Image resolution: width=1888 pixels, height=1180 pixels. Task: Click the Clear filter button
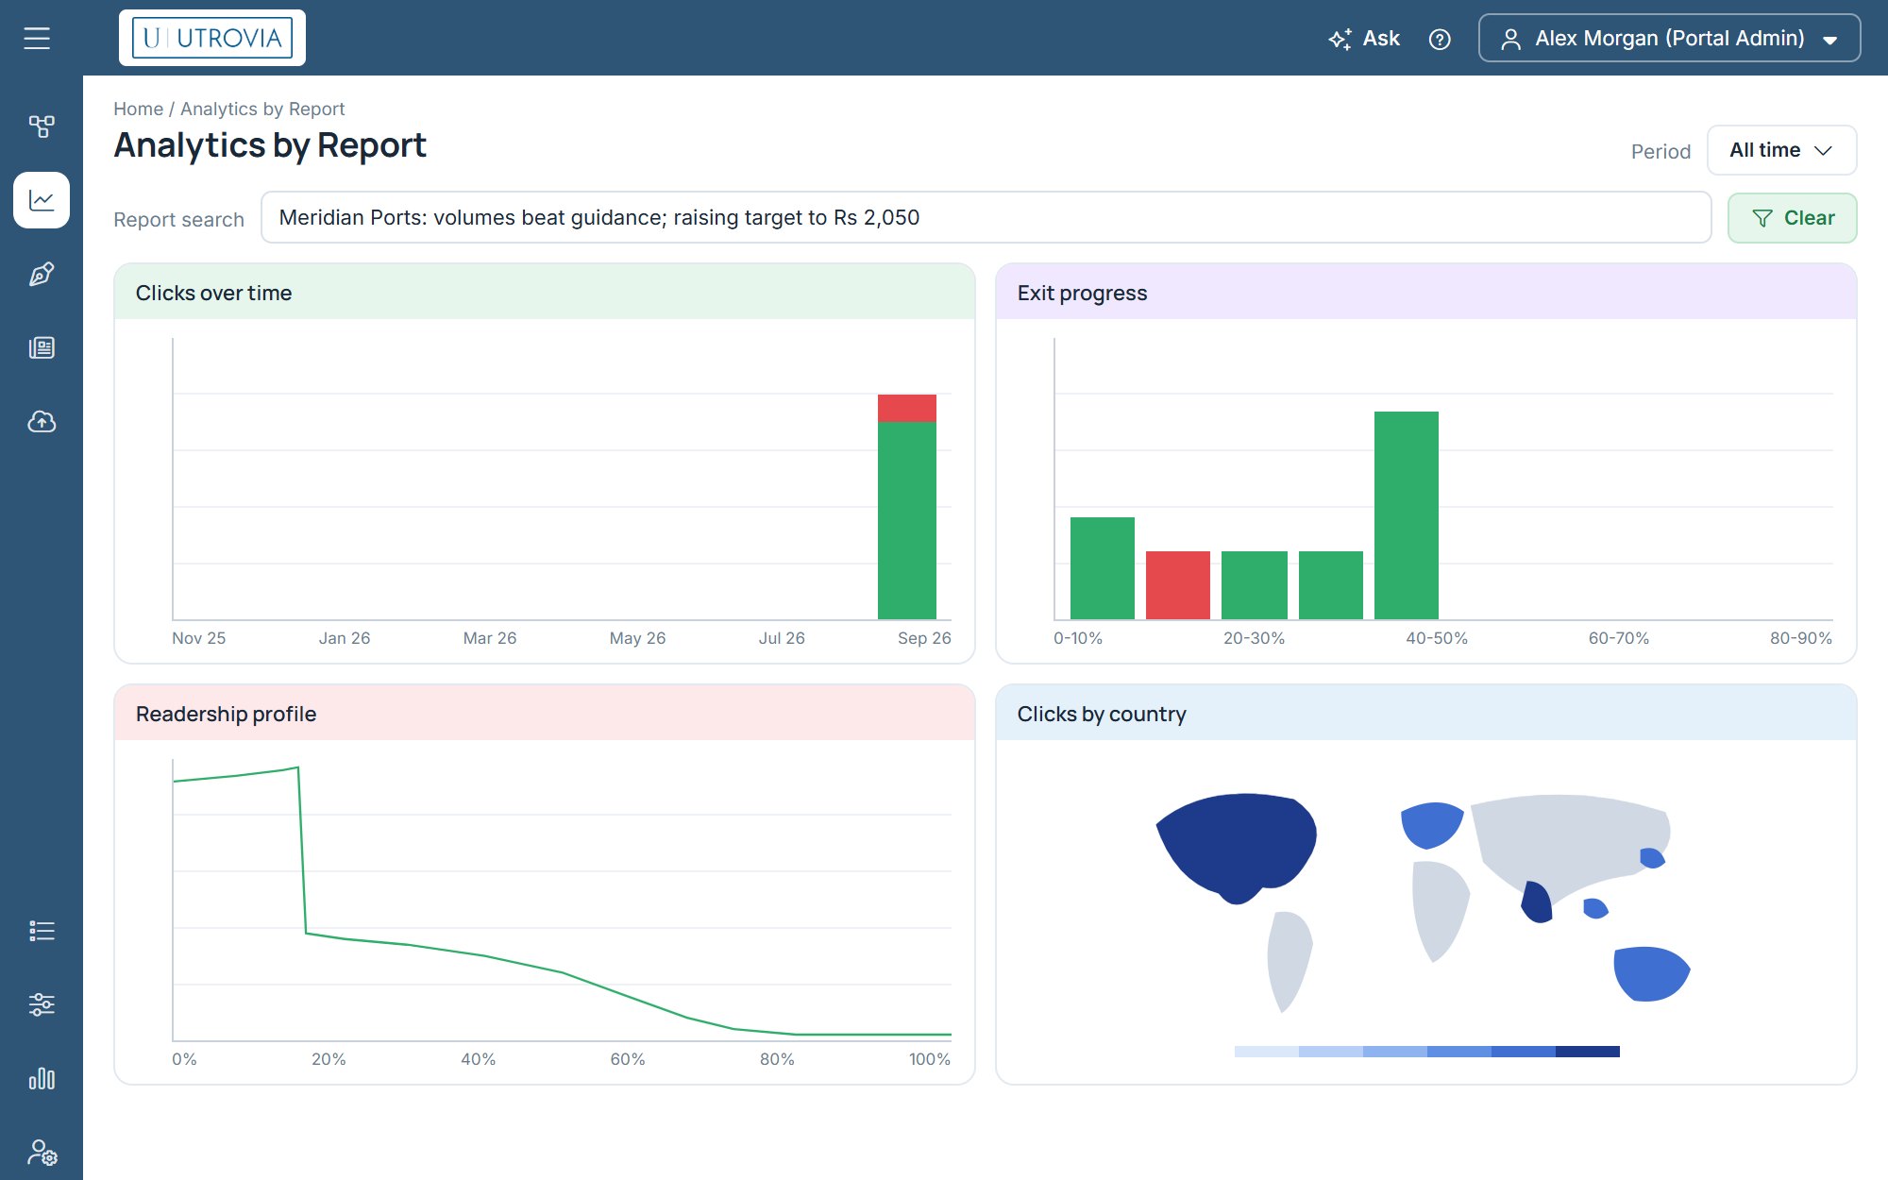click(1792, 218)
